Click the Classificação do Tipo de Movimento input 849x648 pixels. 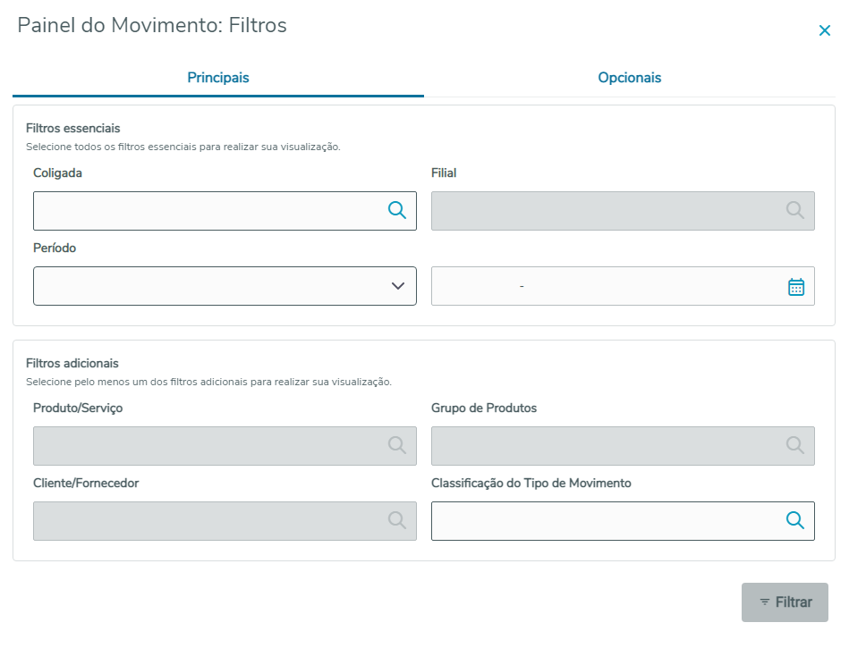[x=604, y=521]
